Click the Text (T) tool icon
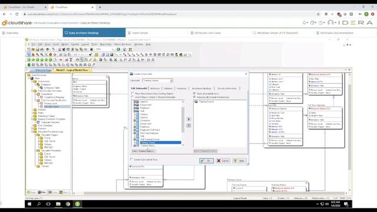Viewport: 377px width, 212px height. [71, 59]
